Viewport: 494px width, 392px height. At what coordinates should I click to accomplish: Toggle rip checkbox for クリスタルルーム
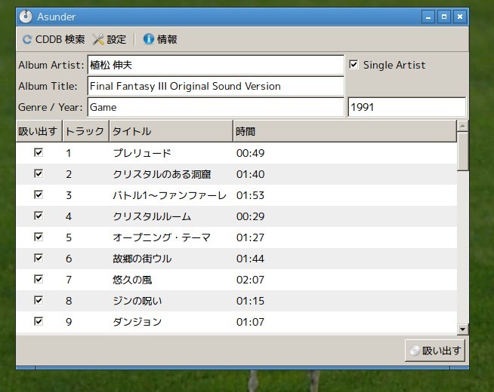coord(39,216)
